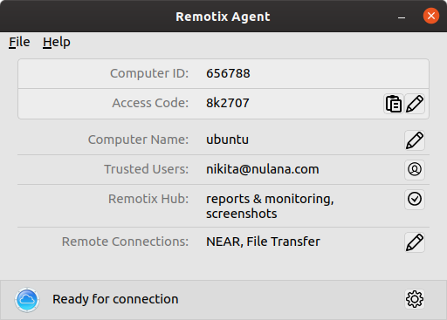The image size is (447, 320).
Task: Minimize the Remotix Agent window
Action: point(402,17)
